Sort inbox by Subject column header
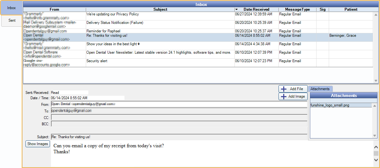 (x=160, y=9)
